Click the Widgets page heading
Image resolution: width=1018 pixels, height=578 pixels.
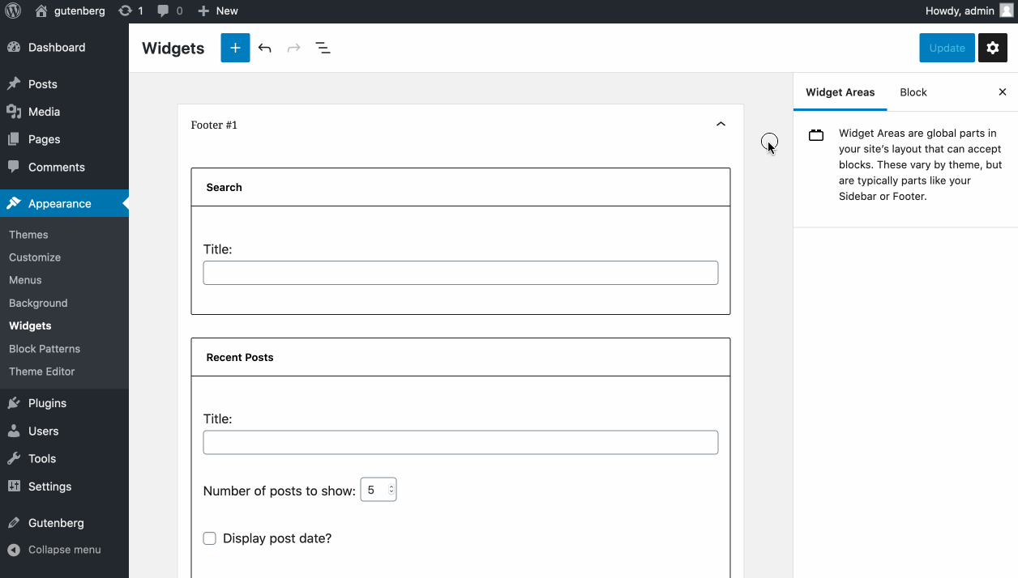[173, 48]
